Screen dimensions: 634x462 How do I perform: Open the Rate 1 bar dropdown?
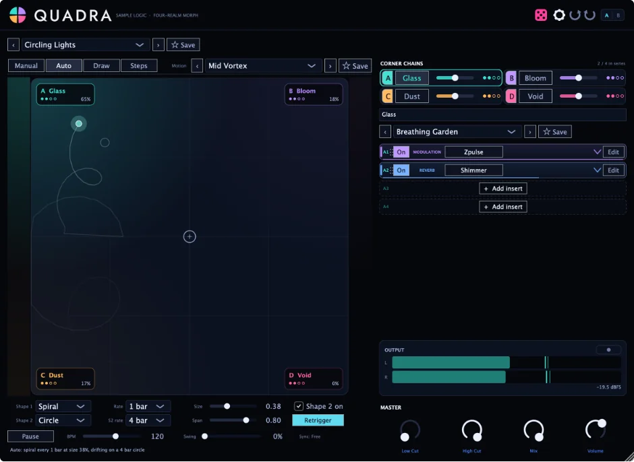(x=148, y=406)
